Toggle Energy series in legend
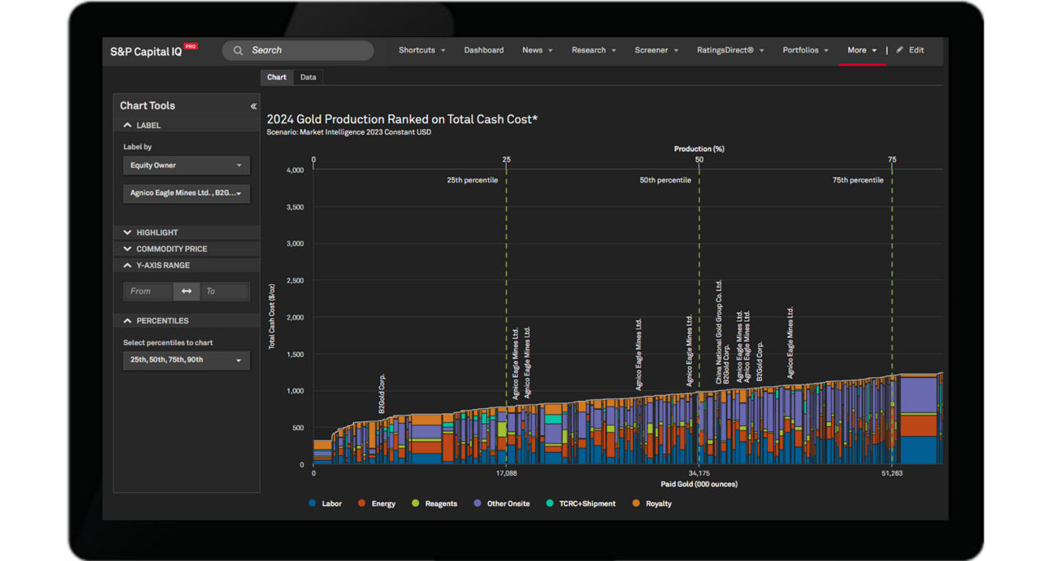 click(376, 504)
